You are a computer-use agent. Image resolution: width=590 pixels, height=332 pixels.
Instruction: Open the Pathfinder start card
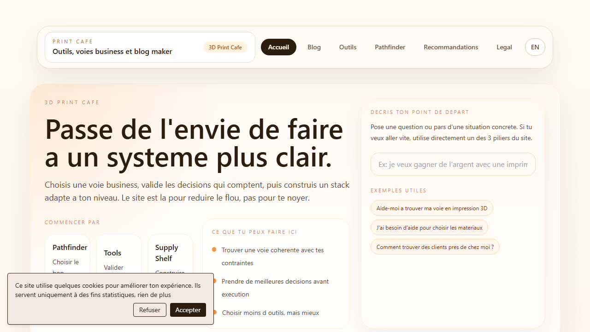coord(70,254)
